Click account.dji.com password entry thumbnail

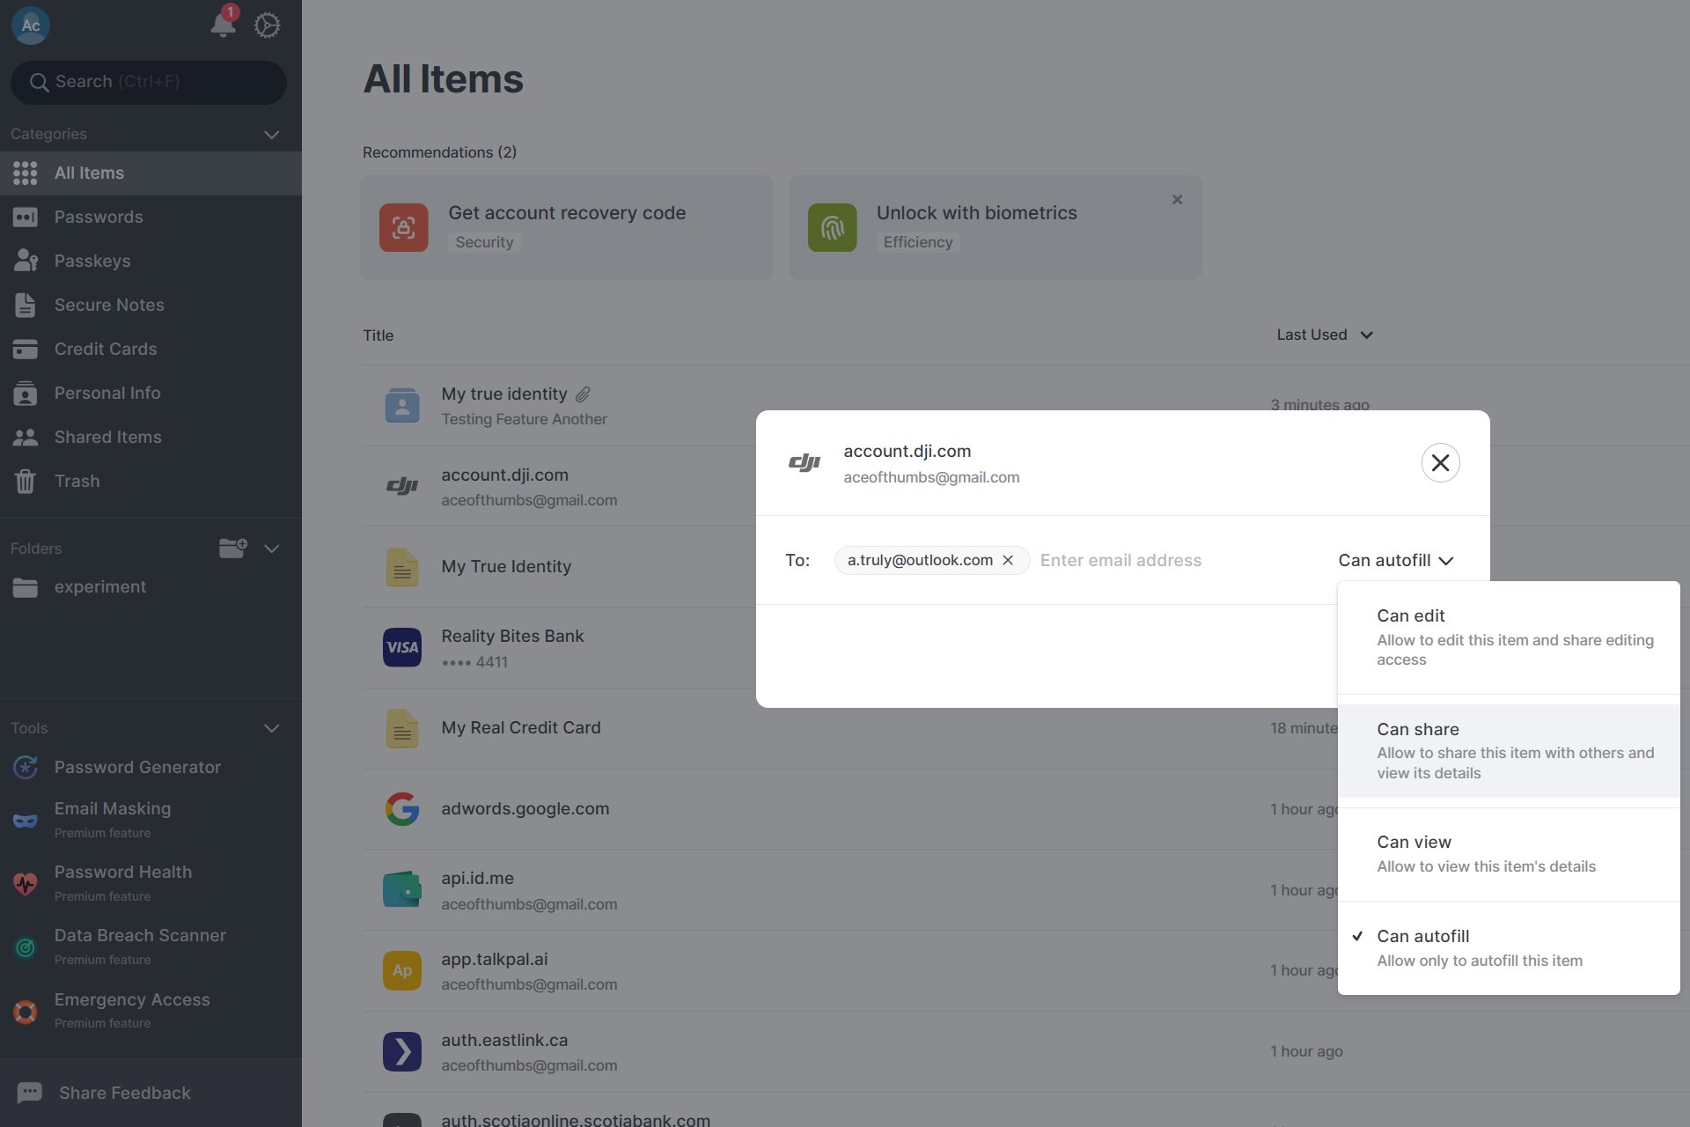[x=401, y=485]
